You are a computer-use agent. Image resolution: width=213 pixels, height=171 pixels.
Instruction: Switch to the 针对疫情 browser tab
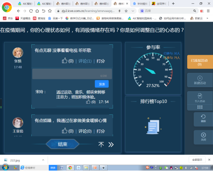140,4
